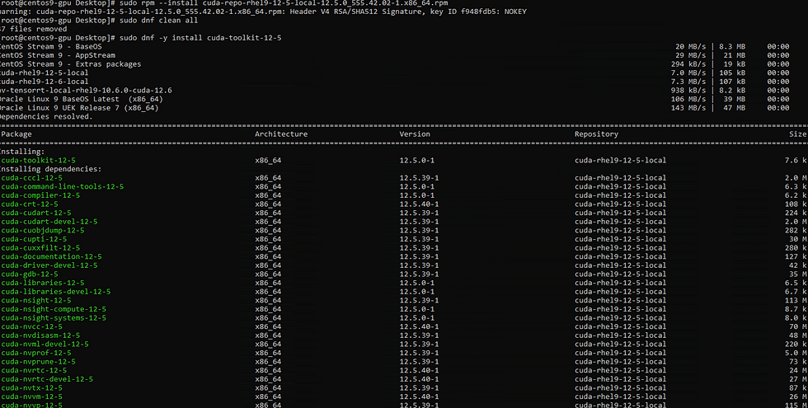Click the dnf install cuda-toolkit-12-5 command
Viewport: 808px width, 408px height.
[x=200, y=38]
